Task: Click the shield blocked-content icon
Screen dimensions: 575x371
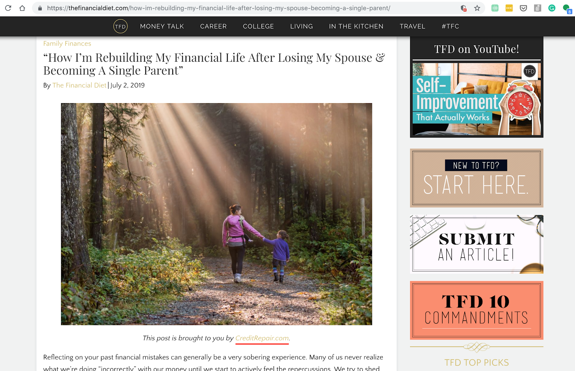Action: point(464,8)
